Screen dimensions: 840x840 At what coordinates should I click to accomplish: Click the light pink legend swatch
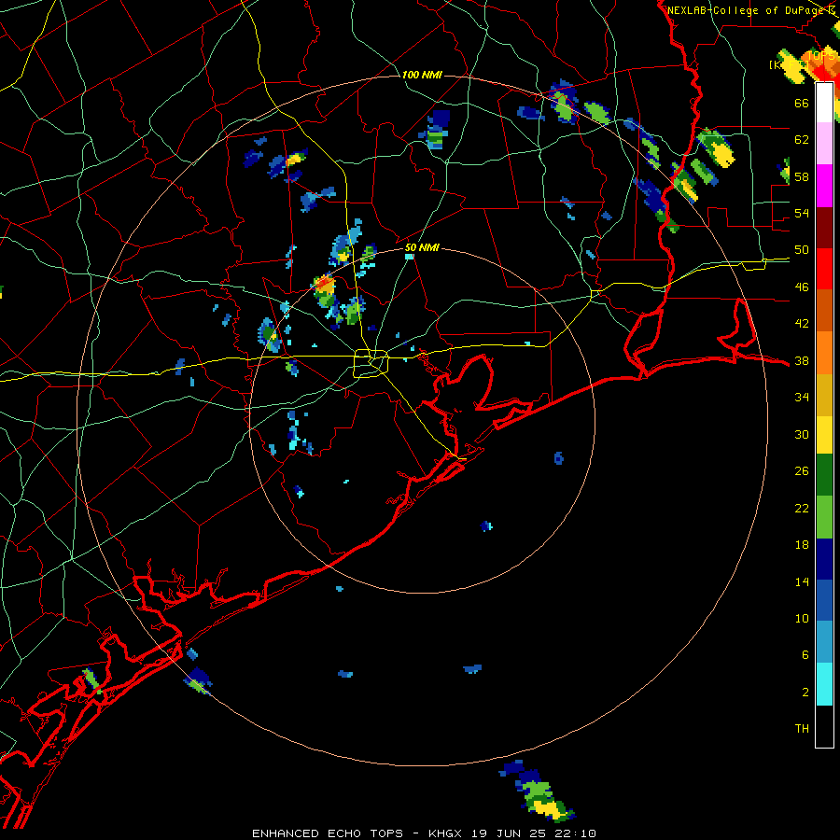[824, 143]
